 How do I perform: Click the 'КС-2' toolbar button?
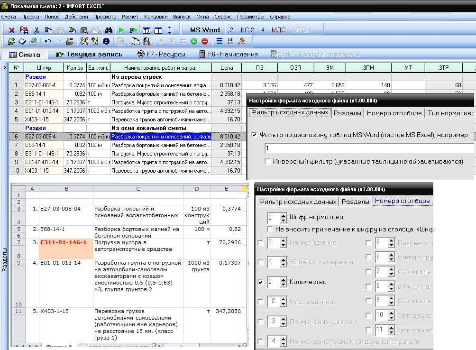pos(247,30)
